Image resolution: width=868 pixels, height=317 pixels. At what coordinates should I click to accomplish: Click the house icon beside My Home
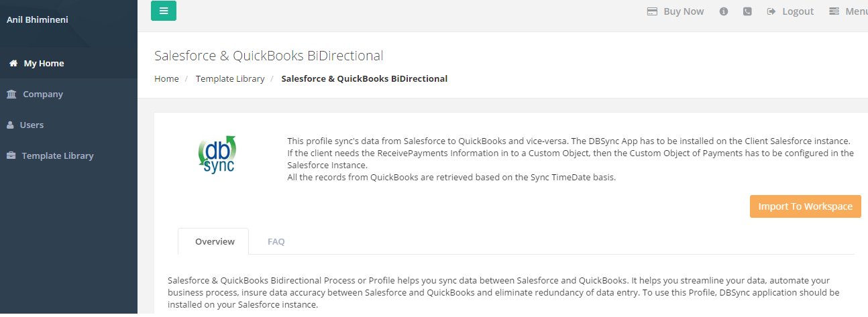point(13,64)
